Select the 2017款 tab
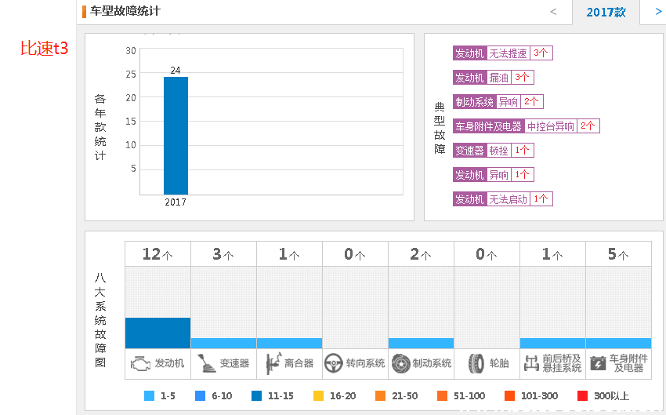666x415 pixels. click(606, 13)
